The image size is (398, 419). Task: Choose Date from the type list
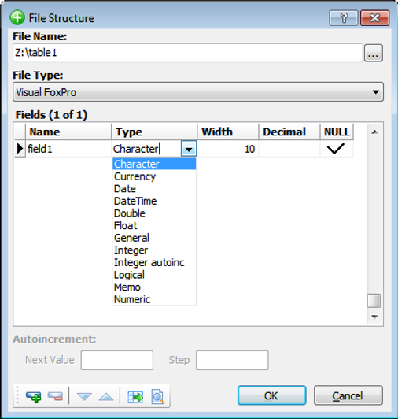(154, 189)
